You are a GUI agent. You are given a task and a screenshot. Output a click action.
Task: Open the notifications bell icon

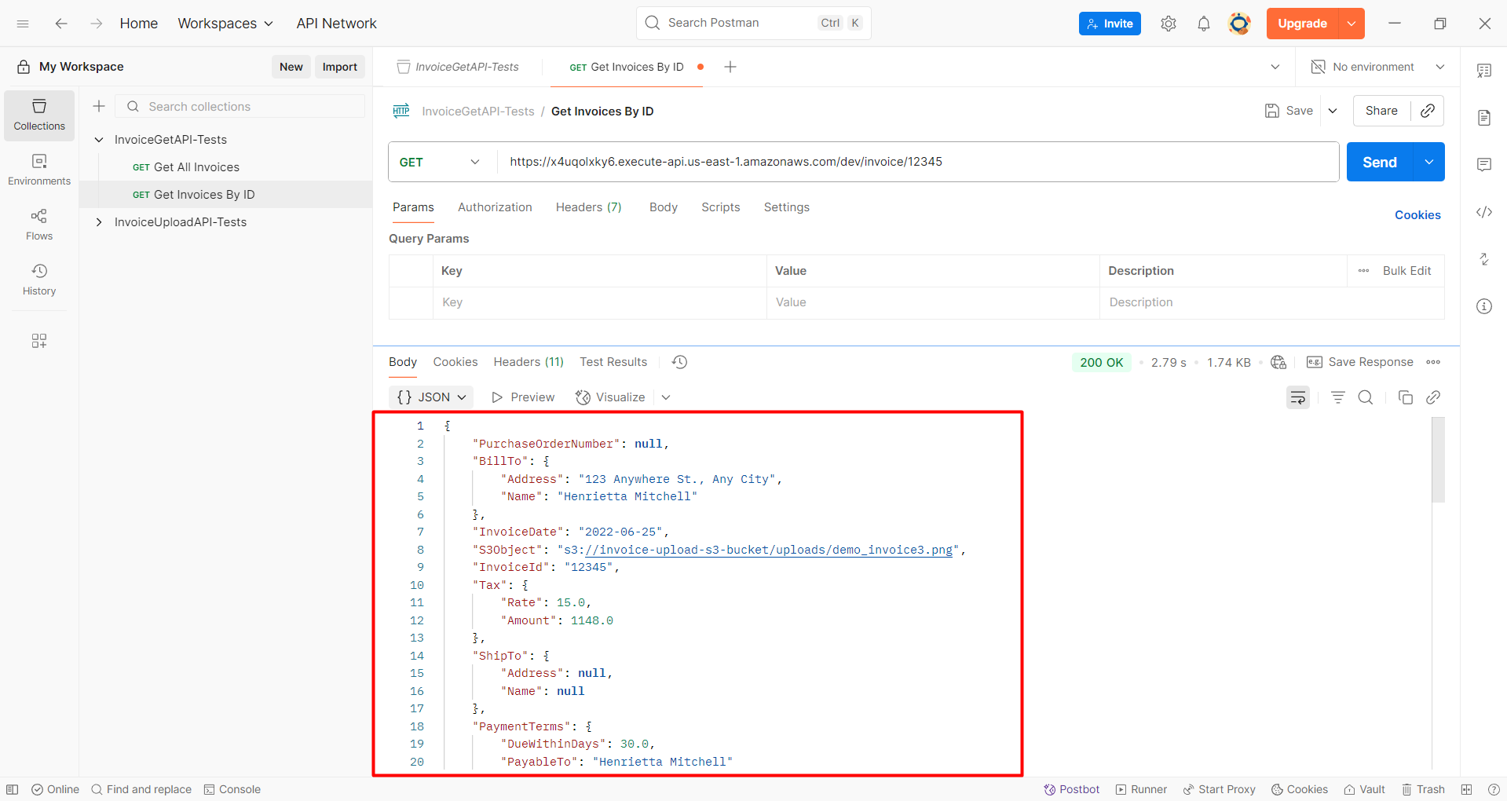1203,23
